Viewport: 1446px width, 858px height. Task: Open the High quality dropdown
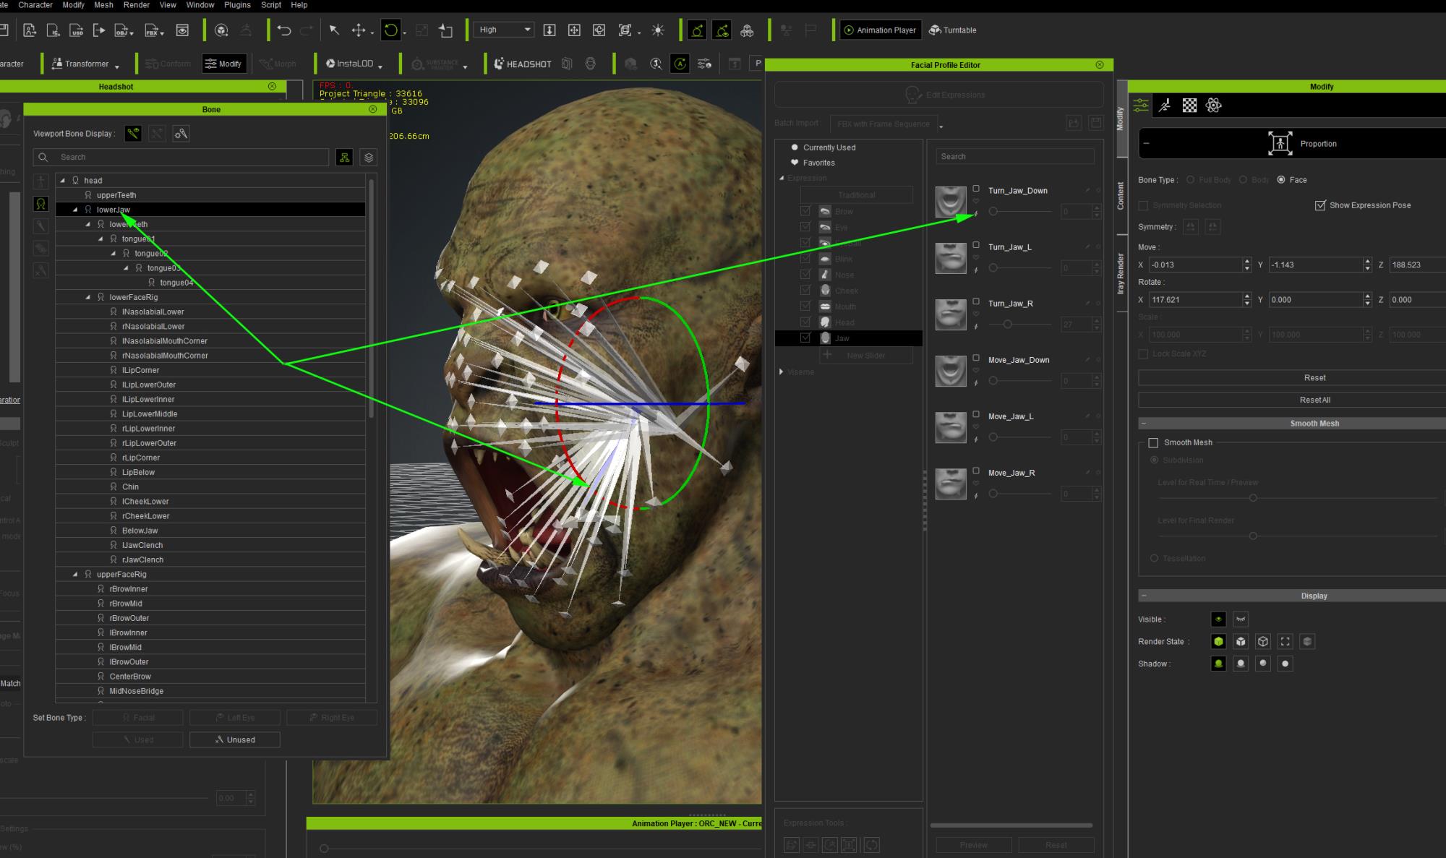click(504, 30)
